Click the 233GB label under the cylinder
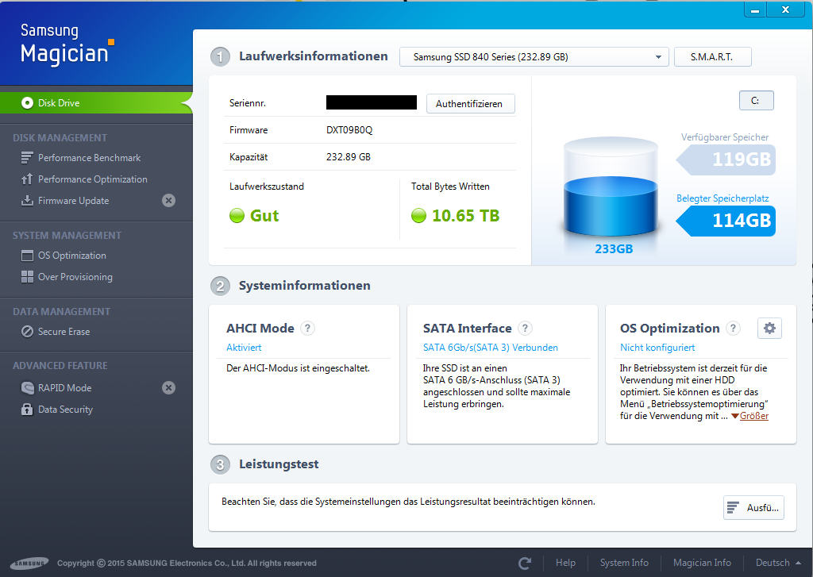Image resolution: width=813 pixels, height=577 pixels. tap(614, 249)
